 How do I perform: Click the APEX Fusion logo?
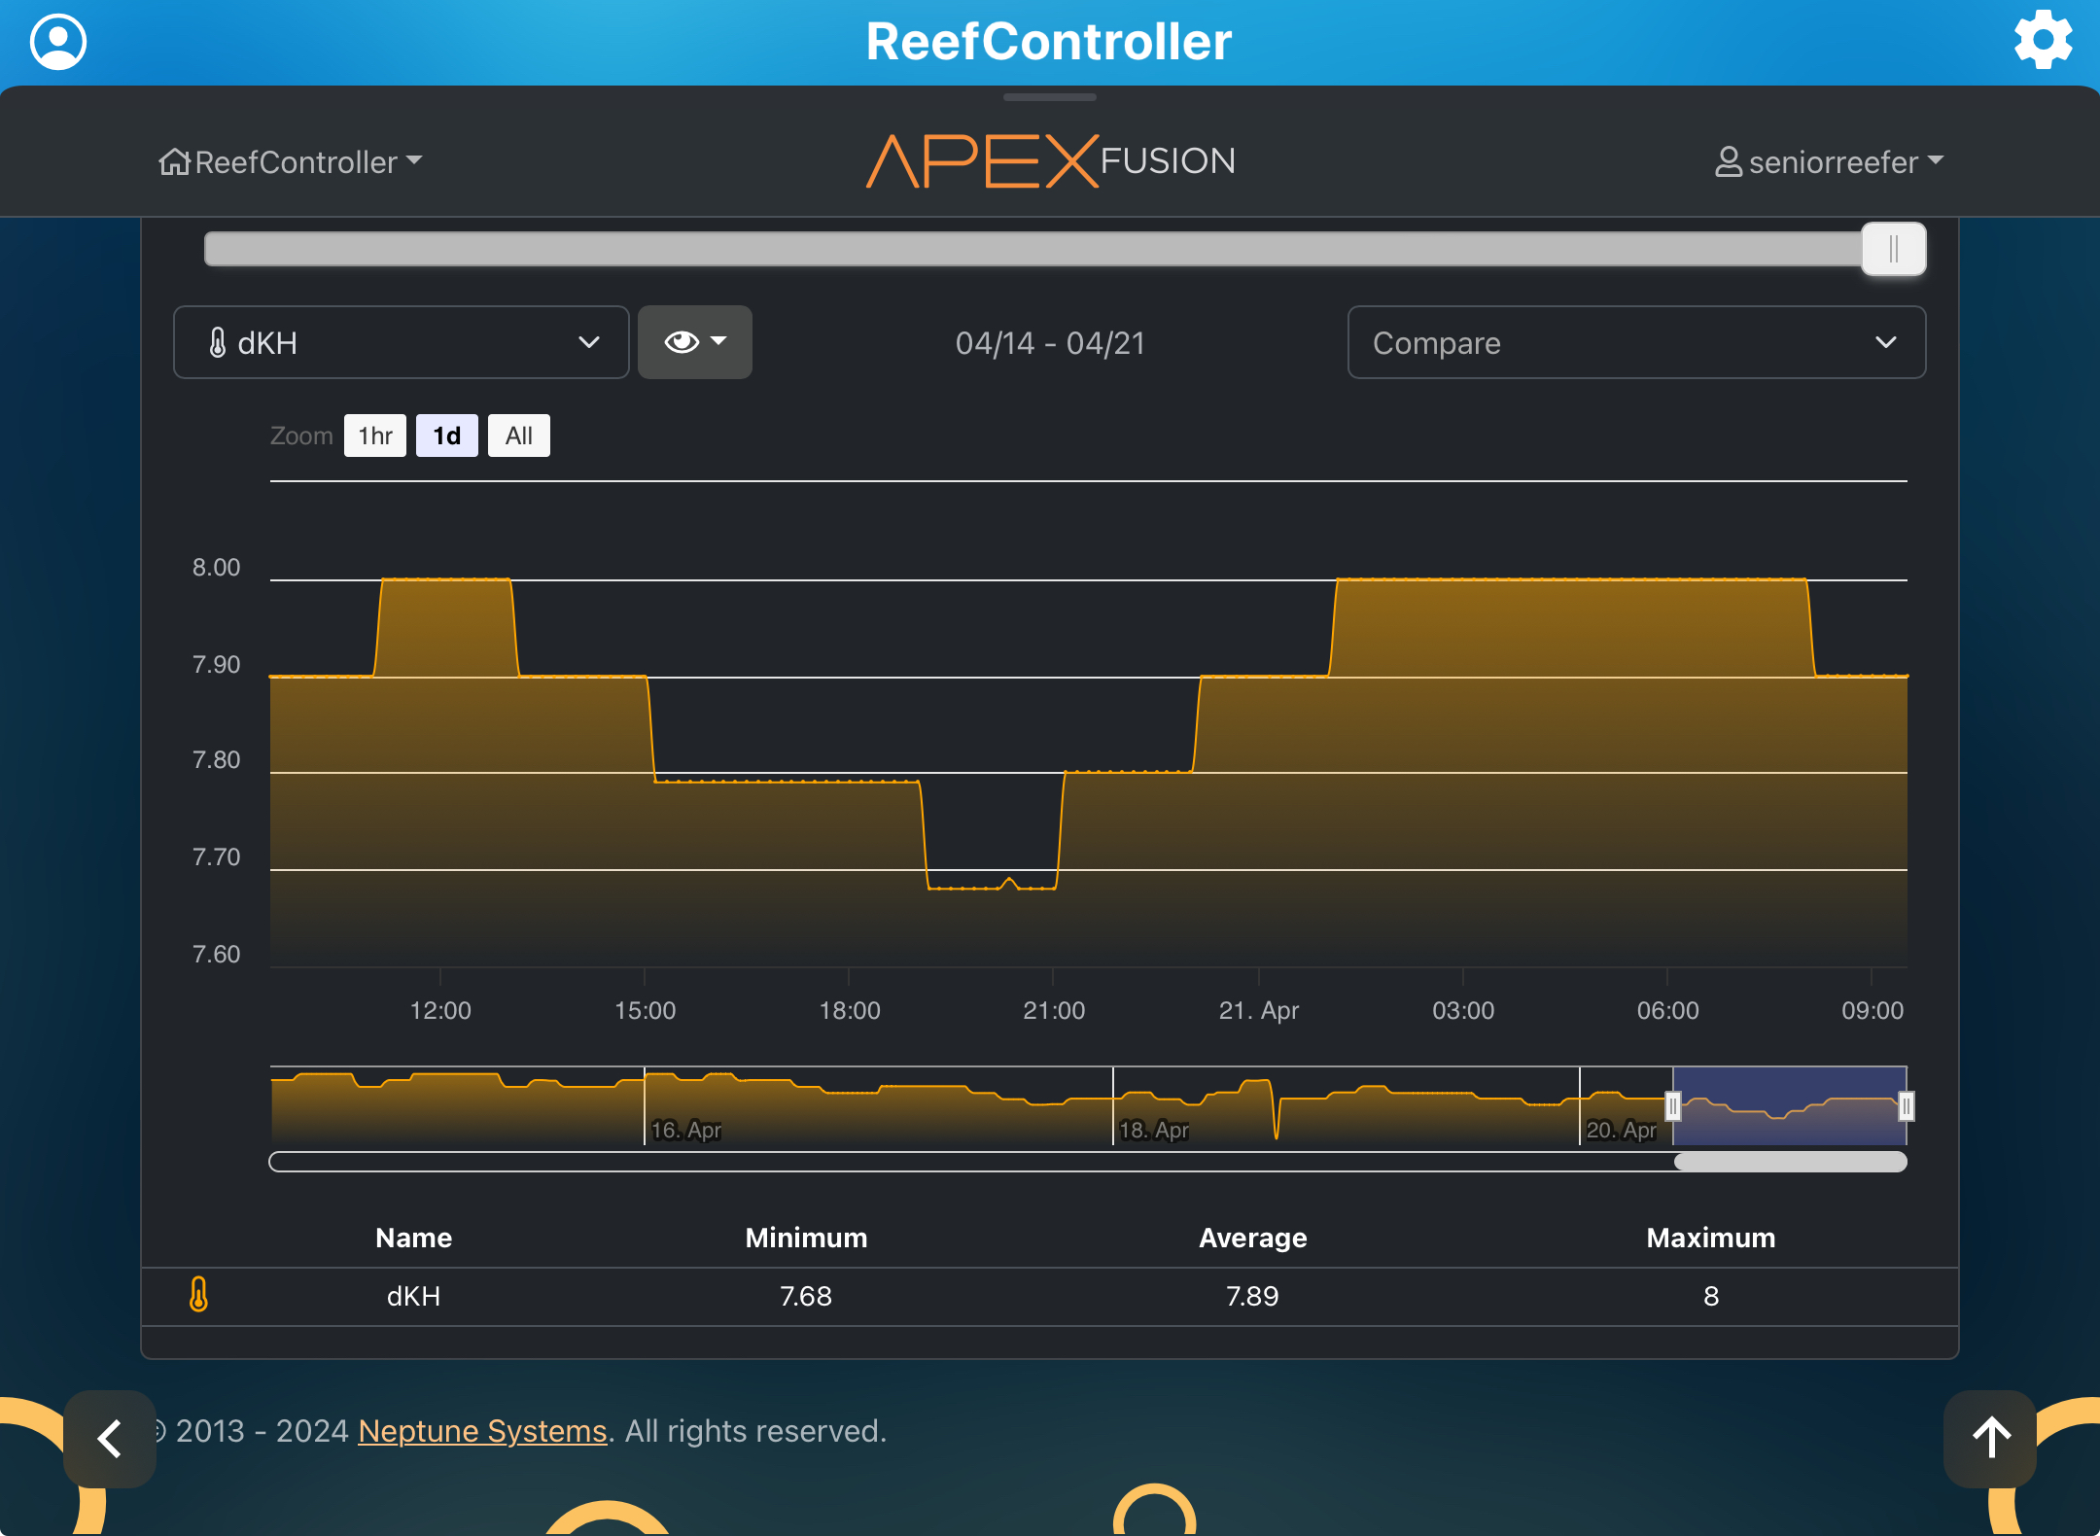[1050, 161]
